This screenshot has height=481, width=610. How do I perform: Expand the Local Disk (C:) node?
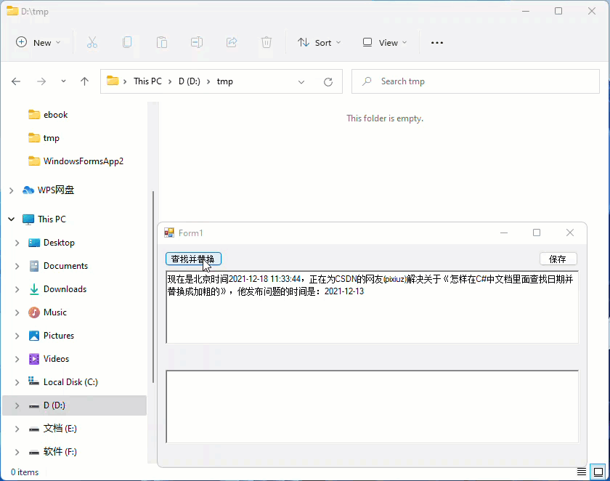17,382
